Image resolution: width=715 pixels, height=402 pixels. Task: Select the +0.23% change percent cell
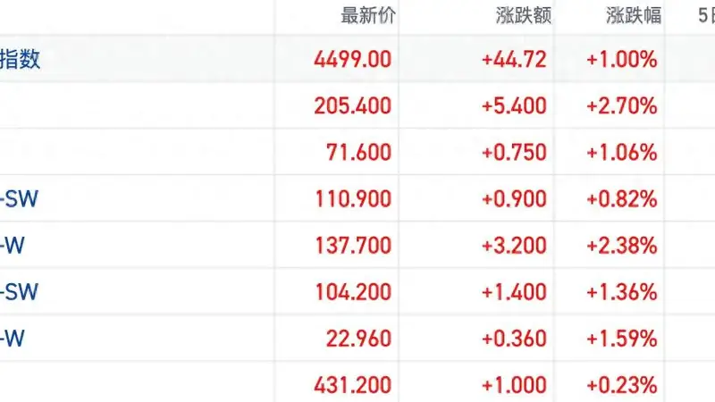point(621,385)
